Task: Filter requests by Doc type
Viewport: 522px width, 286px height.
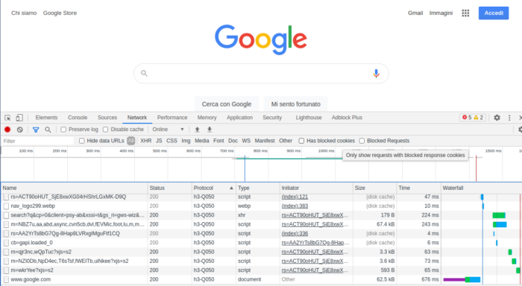Action: coord(233,141)
